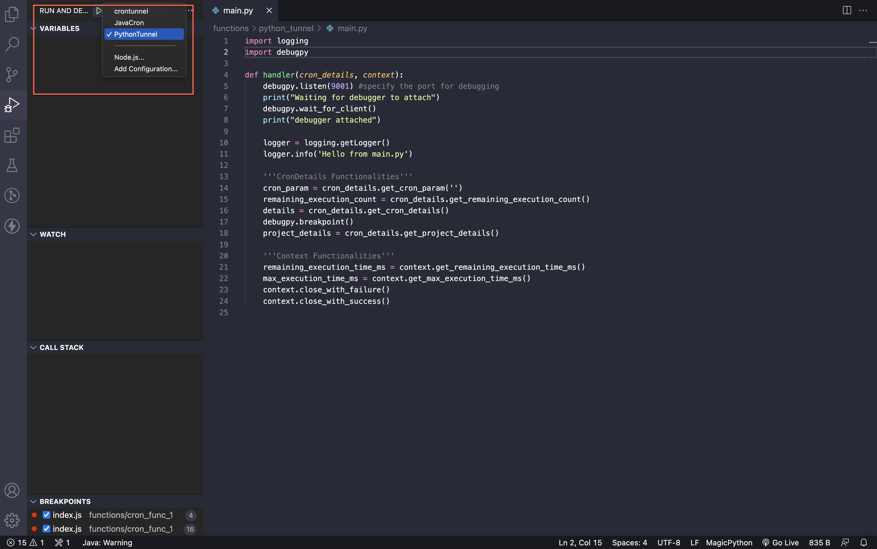The width and height of the screenshot is (877, 549).
Task: Select PythonTunnel debug configuration
Action: pyautogui.click(x=144, y=34)
